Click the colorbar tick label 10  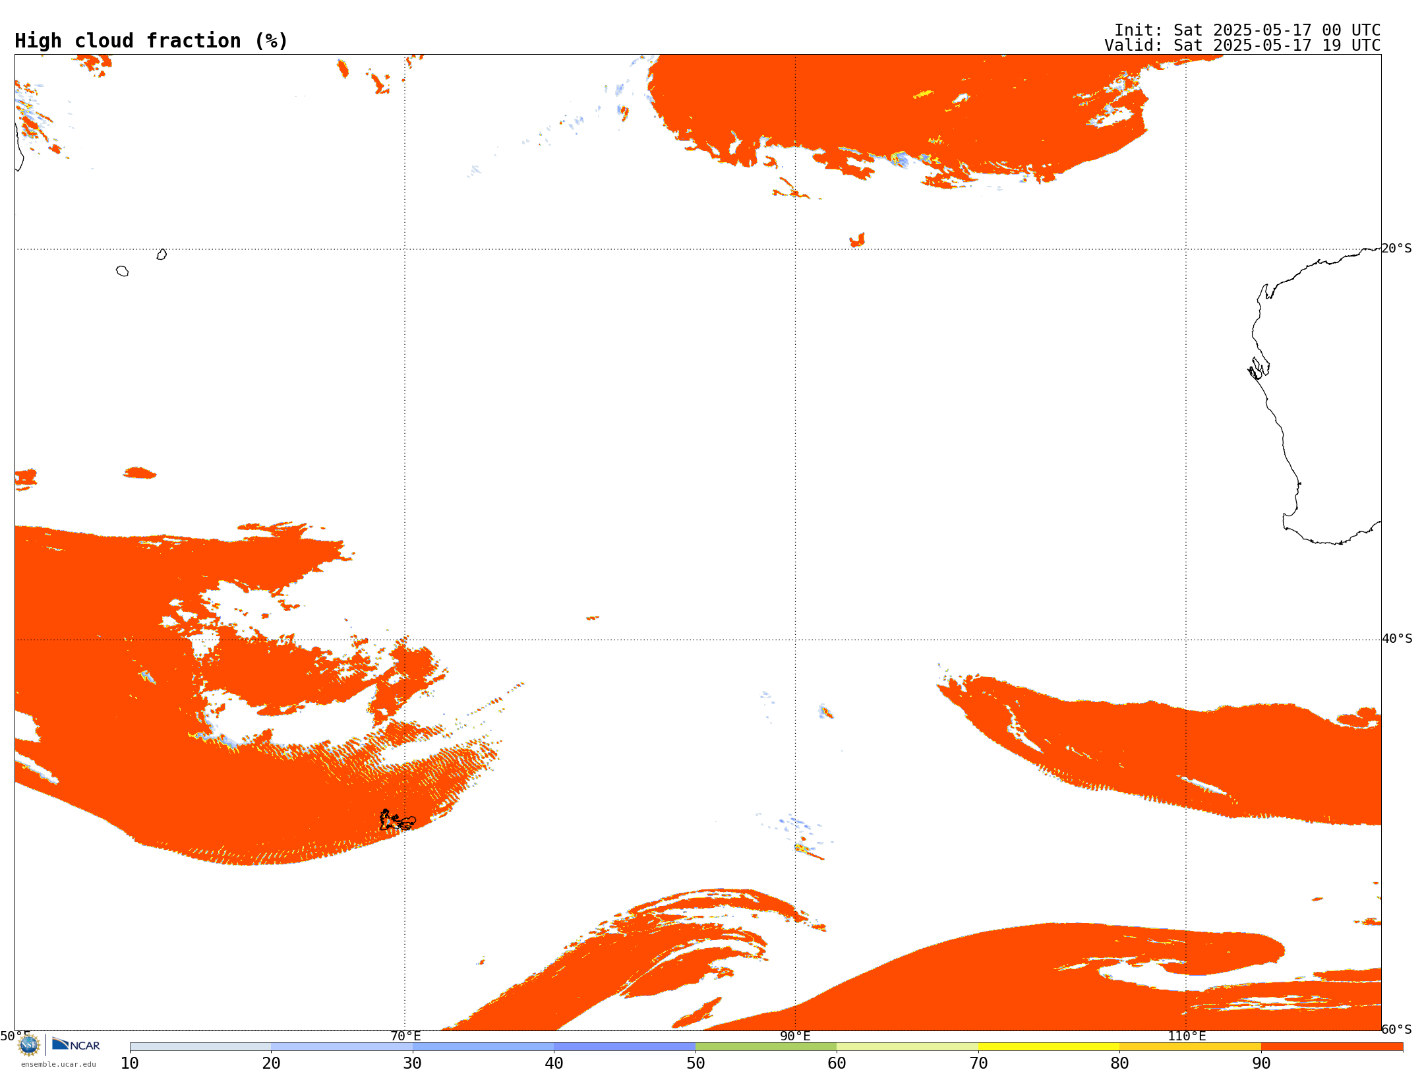(130, 1063)
